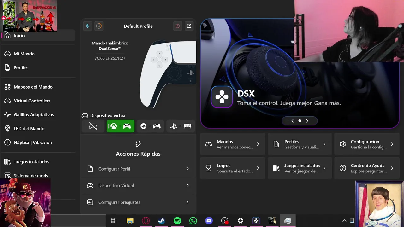Click the Mandos card gamepad icon

pos(209,144)
